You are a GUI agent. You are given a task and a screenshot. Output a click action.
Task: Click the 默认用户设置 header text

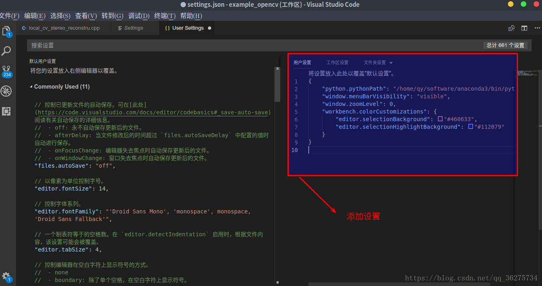(x=43, y=61)
